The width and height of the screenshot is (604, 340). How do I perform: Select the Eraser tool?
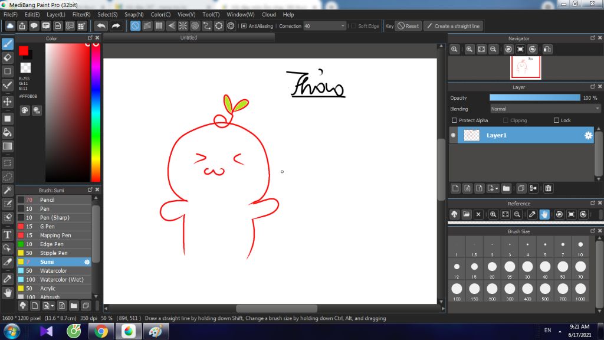pos(8,58)
